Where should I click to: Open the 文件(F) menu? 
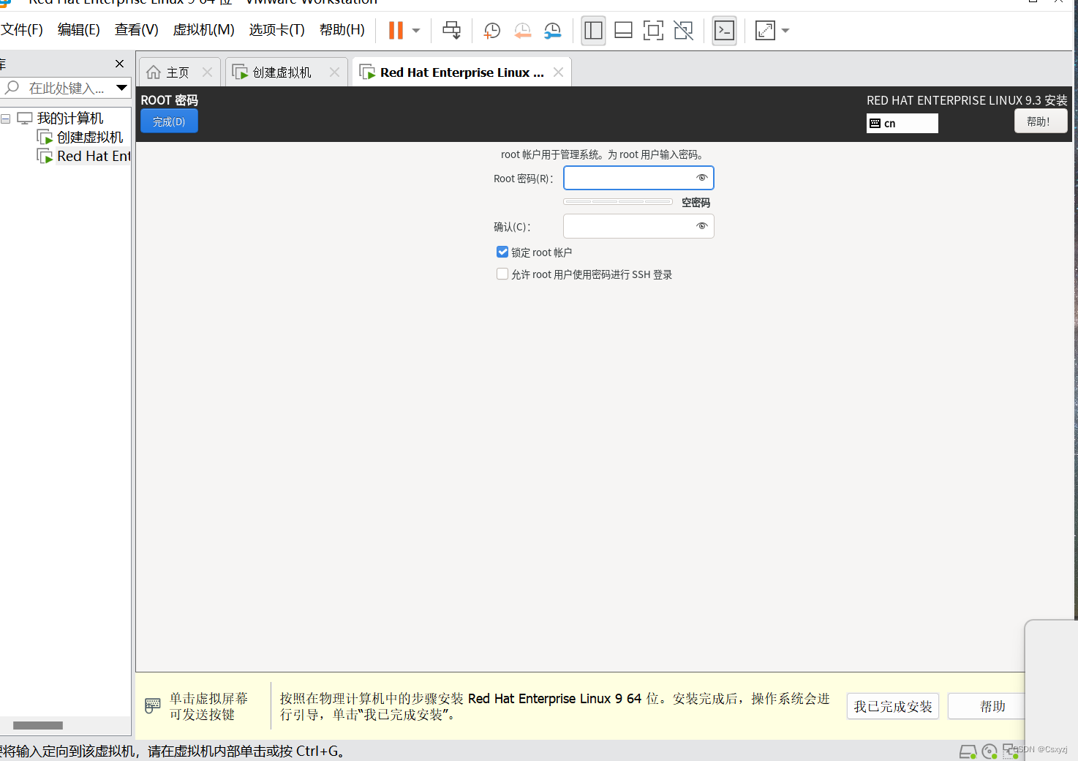[21, 30]
